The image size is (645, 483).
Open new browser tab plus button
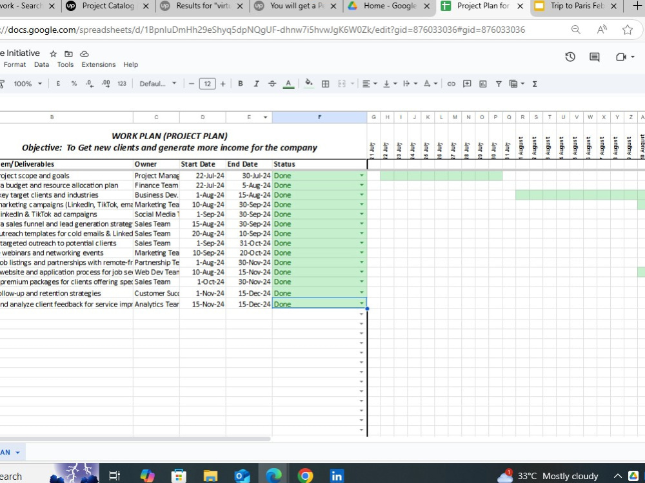click(637, 6)
